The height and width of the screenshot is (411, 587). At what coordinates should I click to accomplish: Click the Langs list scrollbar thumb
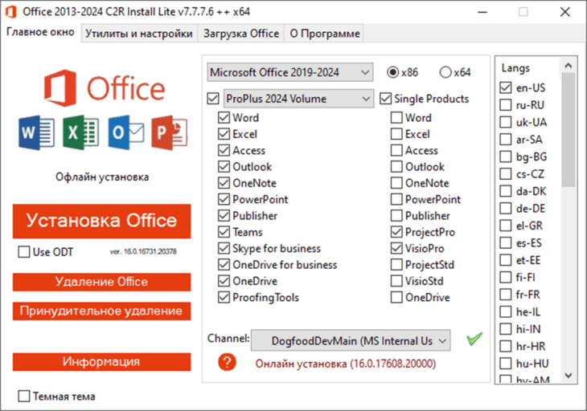click(x=569, y=130)
